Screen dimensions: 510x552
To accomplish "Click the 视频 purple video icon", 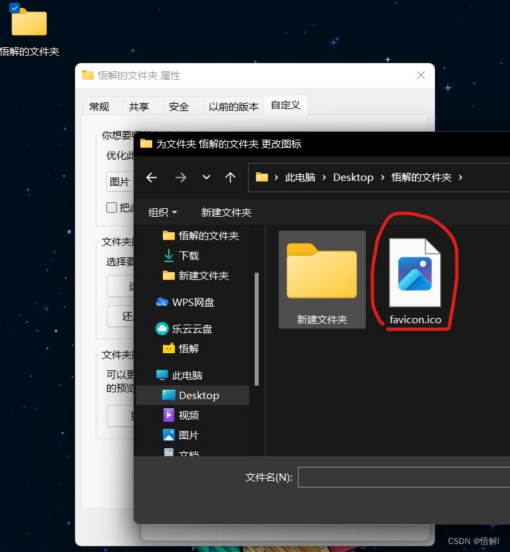I will (x=169, y=415).
